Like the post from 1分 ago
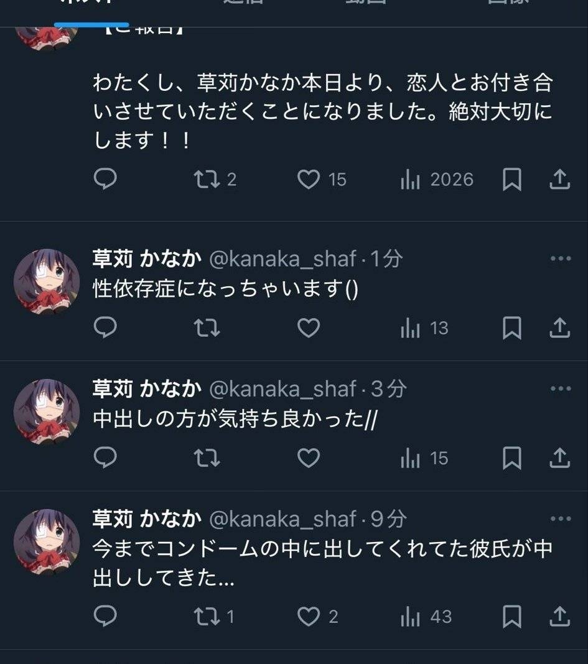Image resolution: width=588 pixels, height=664 pixels. 308,328
